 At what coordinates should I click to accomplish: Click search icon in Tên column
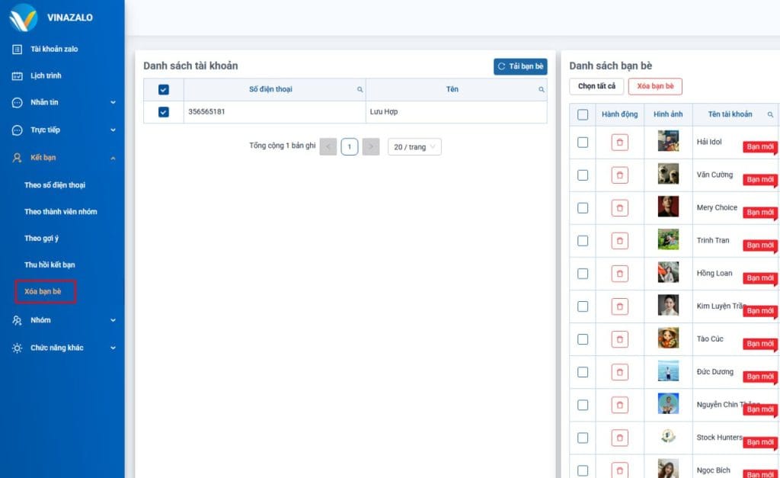click(x=542, y=90)
